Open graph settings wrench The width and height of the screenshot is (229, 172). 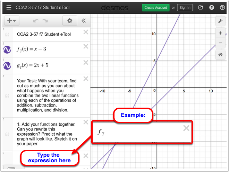coord(220,21)
